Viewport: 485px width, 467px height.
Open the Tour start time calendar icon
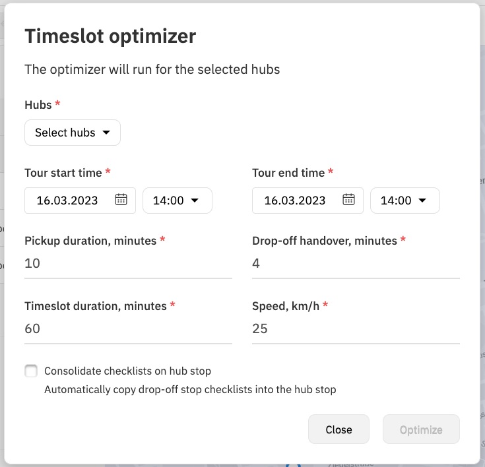pyautogui.click(x=121, y=199)
